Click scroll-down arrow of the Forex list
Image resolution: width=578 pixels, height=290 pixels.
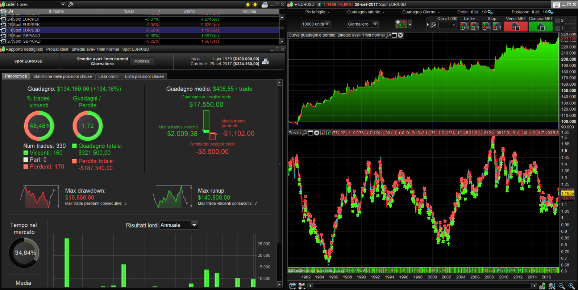(282, 42)
